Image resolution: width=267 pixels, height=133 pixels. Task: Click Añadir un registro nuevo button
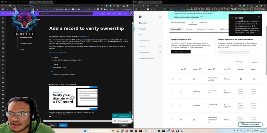pos(181,52)
